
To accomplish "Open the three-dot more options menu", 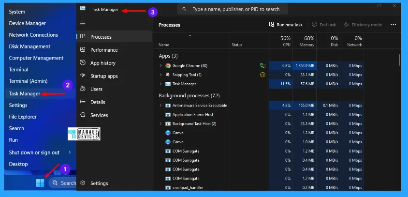I will (x=393, y=25).
